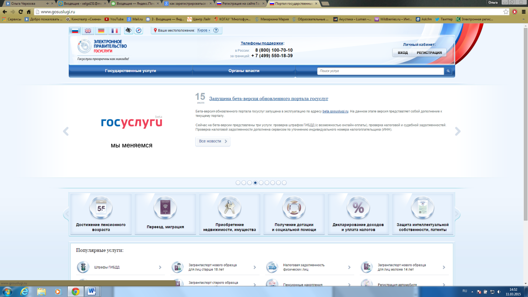The height and width of the screenshot is (297, 528).
Task: Select the fifth news carousel dot
Action: click(x=261, y=183)
